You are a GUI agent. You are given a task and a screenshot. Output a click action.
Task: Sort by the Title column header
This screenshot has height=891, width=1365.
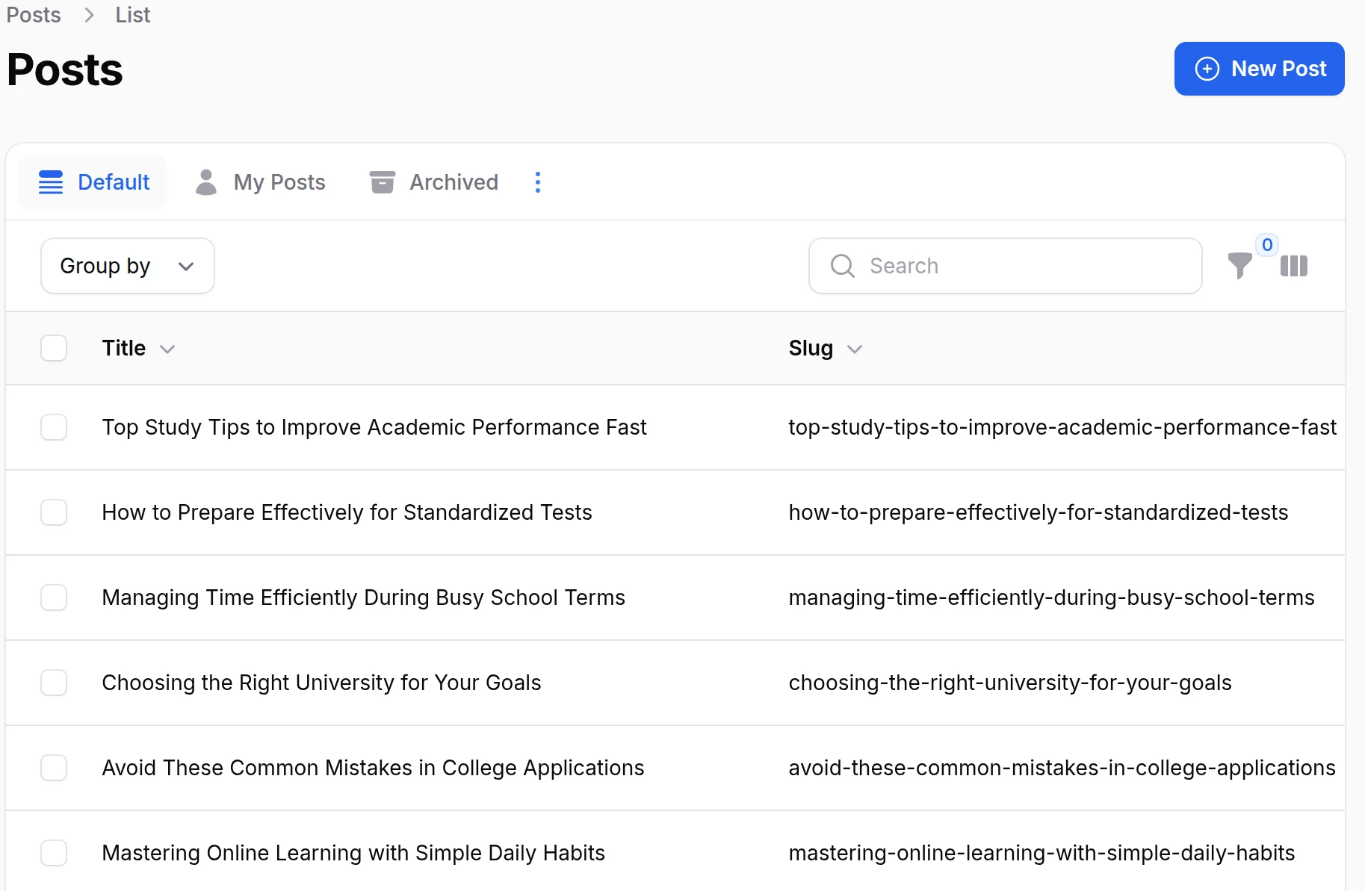click(138, 348)
